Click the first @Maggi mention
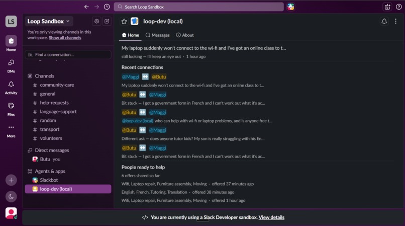Image resolution: width=405 pixels, height=226 pixels. (131, 77)
